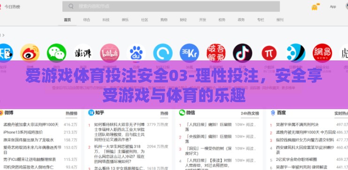Open the Baidu paw round icon

[x=136, y=53]
